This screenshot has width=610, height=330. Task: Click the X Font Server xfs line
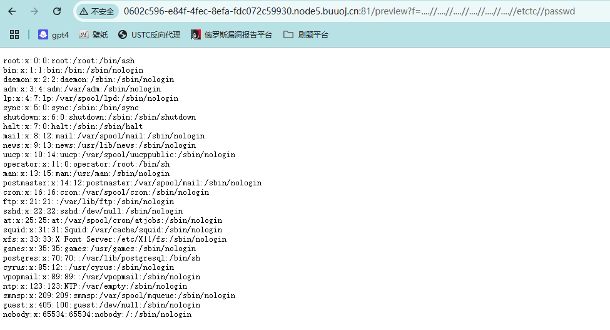click(114, 239)
